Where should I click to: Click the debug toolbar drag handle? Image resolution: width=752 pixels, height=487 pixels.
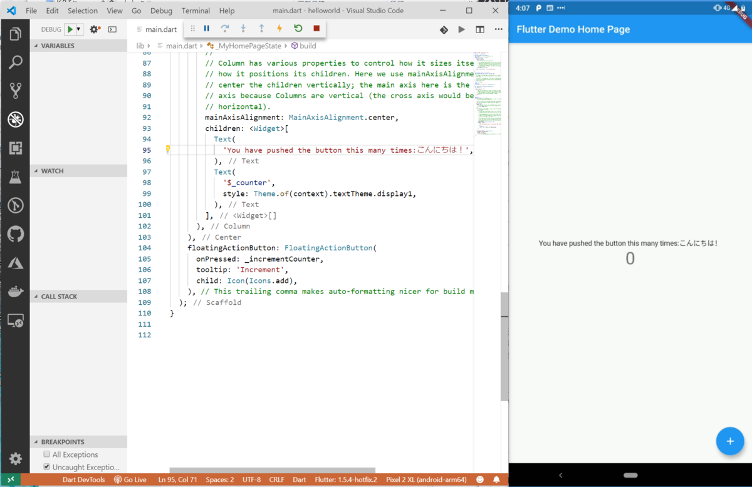point(192,28)
